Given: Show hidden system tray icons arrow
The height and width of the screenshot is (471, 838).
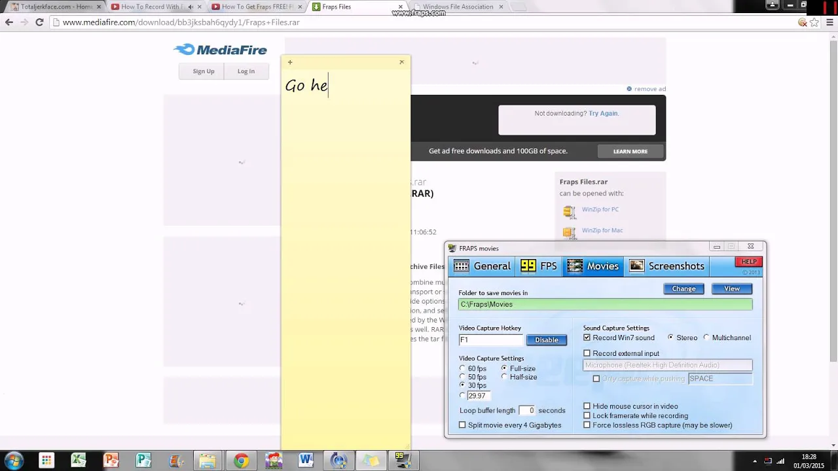Looking at the screenshot, I should click(x=755, y=461).
